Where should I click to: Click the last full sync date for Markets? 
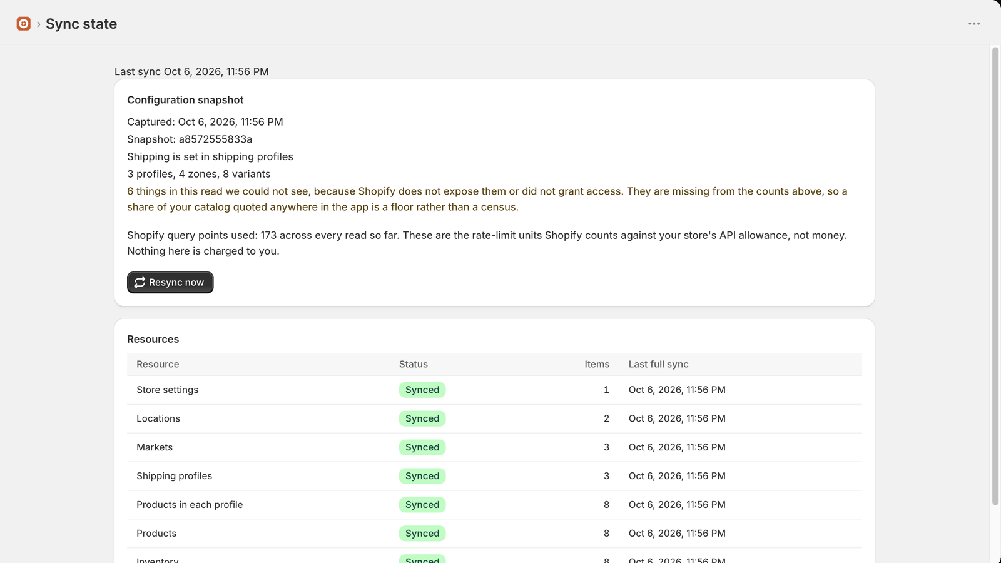677,447
